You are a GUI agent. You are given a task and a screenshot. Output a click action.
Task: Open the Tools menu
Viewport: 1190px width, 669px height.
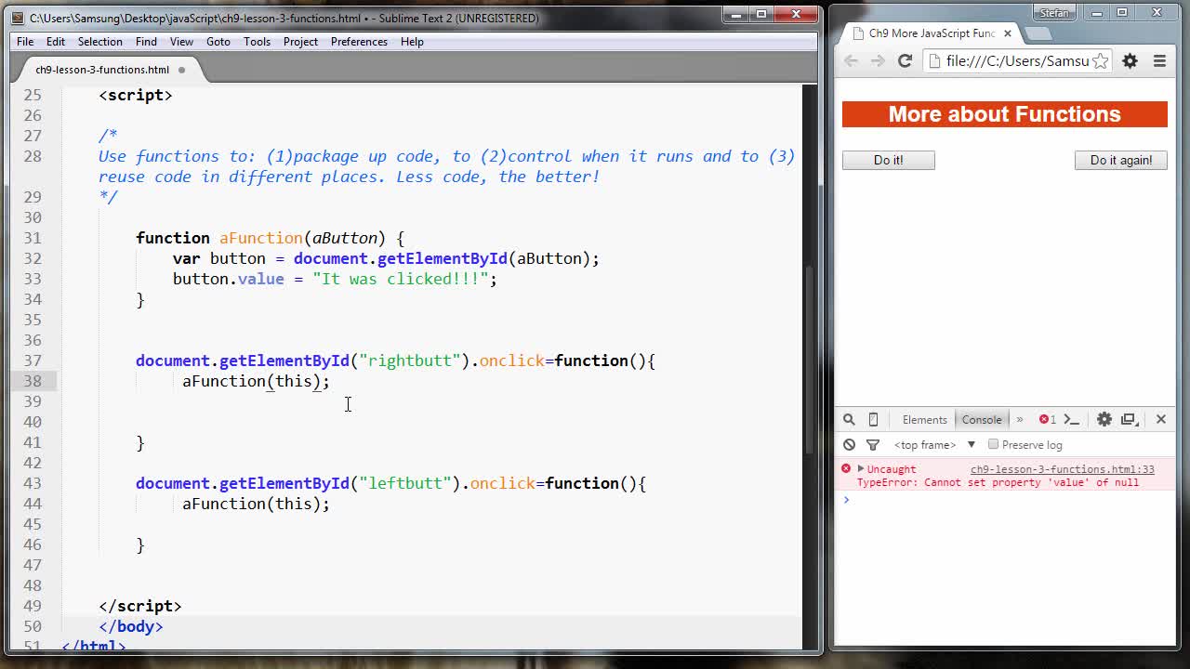(x=257, y=42)
